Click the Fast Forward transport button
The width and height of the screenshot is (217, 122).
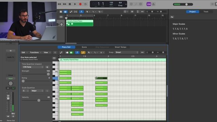point(64,4)
